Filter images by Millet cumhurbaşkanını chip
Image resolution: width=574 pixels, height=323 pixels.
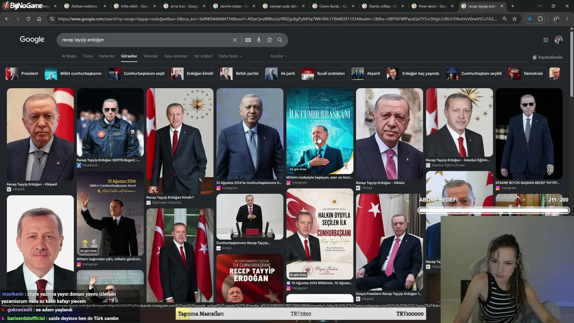click(75, 74)
